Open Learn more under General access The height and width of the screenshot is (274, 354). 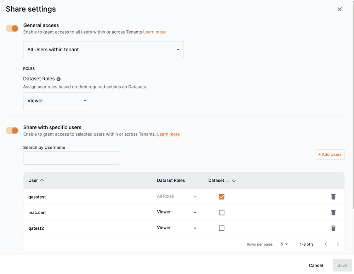154,32
